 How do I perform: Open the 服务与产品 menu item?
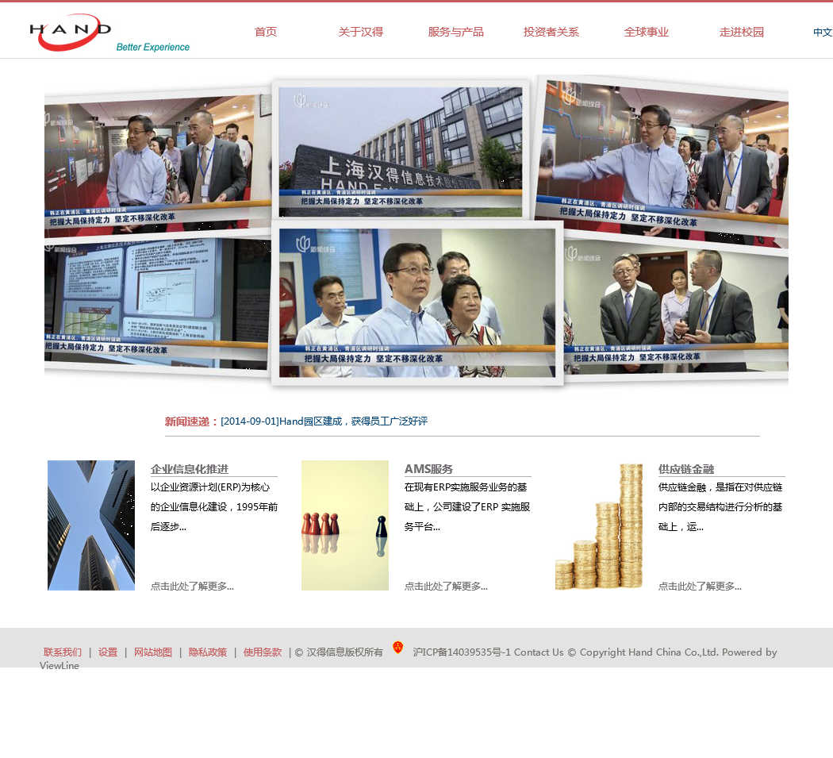coord(456,32)
